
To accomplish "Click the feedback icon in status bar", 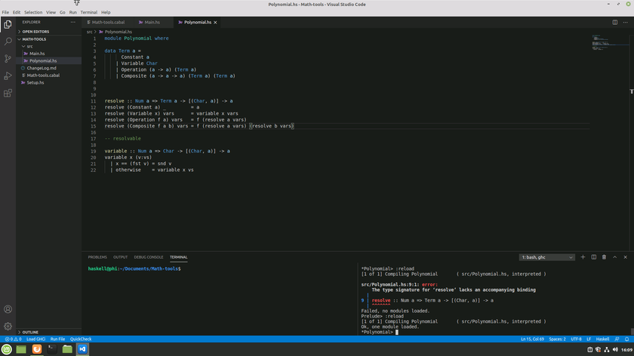I will 617,339.
